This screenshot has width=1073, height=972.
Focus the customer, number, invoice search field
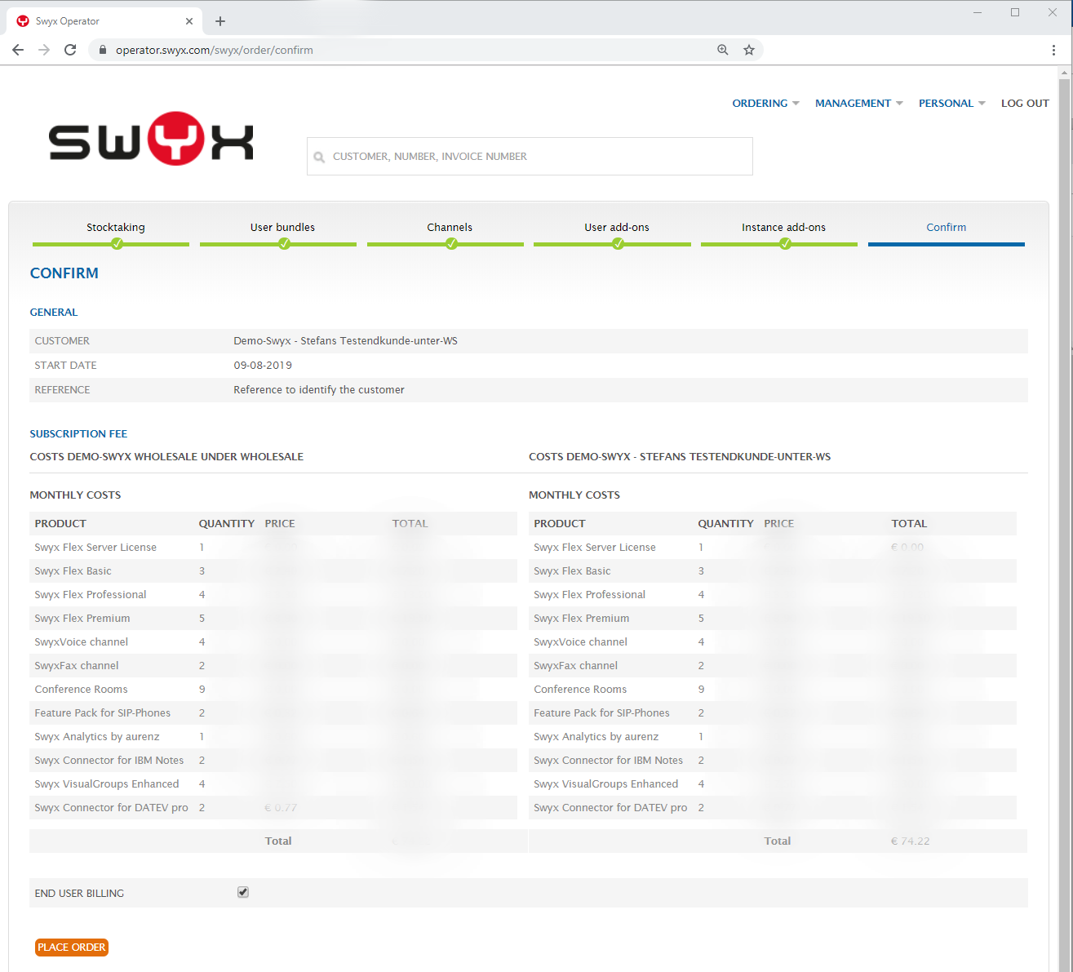pyautogui.click(x=530, y=156)
